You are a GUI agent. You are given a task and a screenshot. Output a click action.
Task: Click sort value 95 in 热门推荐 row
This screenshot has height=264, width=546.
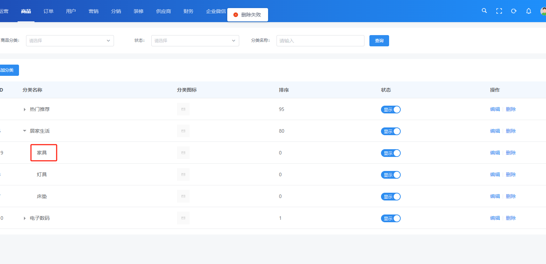click(281, 109)
